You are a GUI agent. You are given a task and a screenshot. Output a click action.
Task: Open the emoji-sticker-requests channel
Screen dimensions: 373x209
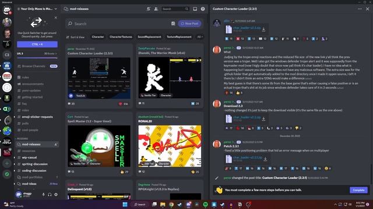[37, 117]
